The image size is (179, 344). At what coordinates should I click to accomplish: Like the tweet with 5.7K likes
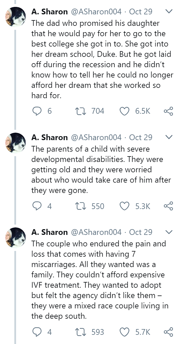point(125,332)
